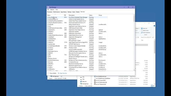Click the Backupper Service icon
The width and height of the screenshot is (171, 96).
point(48,51)
